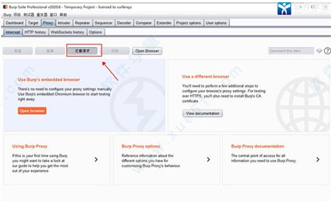Open the Using Burp Proxy chevron arrow

(96, 160)
